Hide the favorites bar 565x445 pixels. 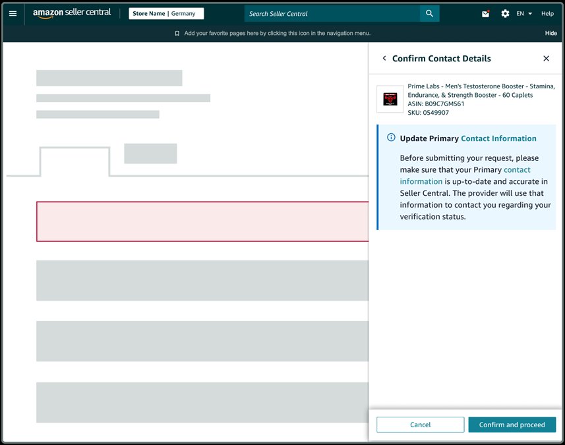tap(550, 33)
